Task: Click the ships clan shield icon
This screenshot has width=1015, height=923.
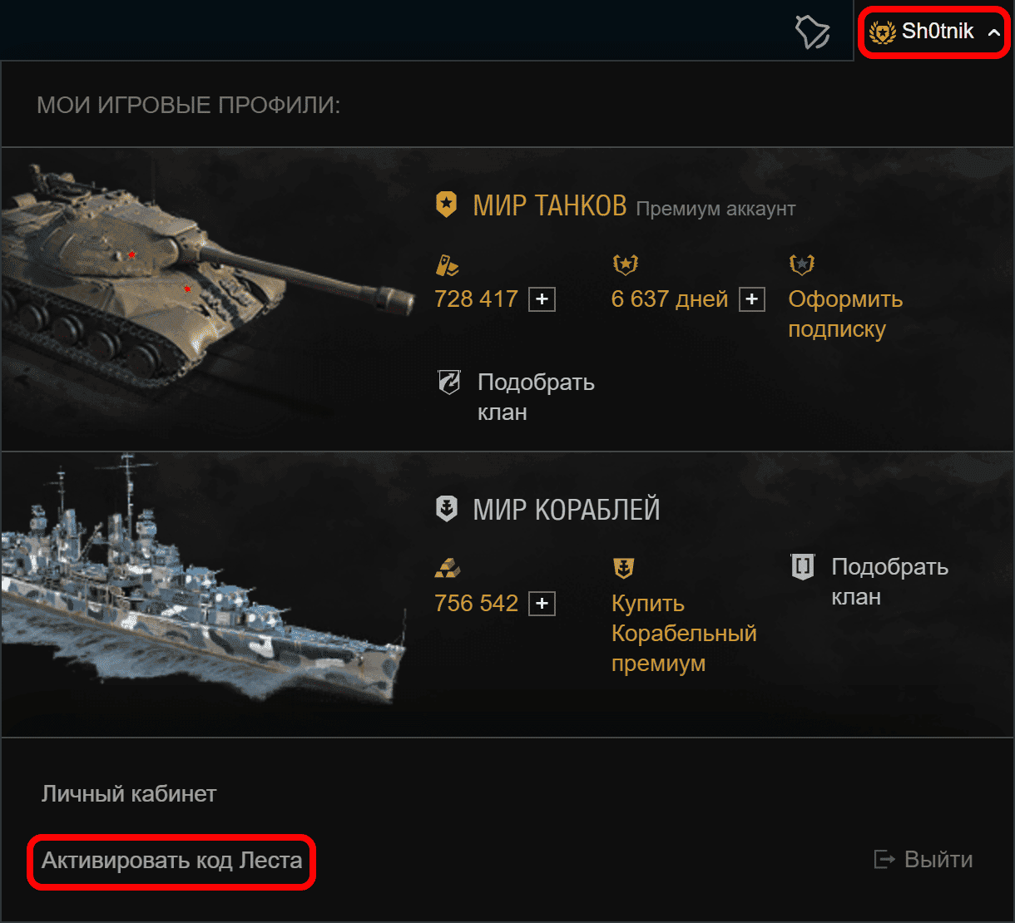Action: (803, 568)
